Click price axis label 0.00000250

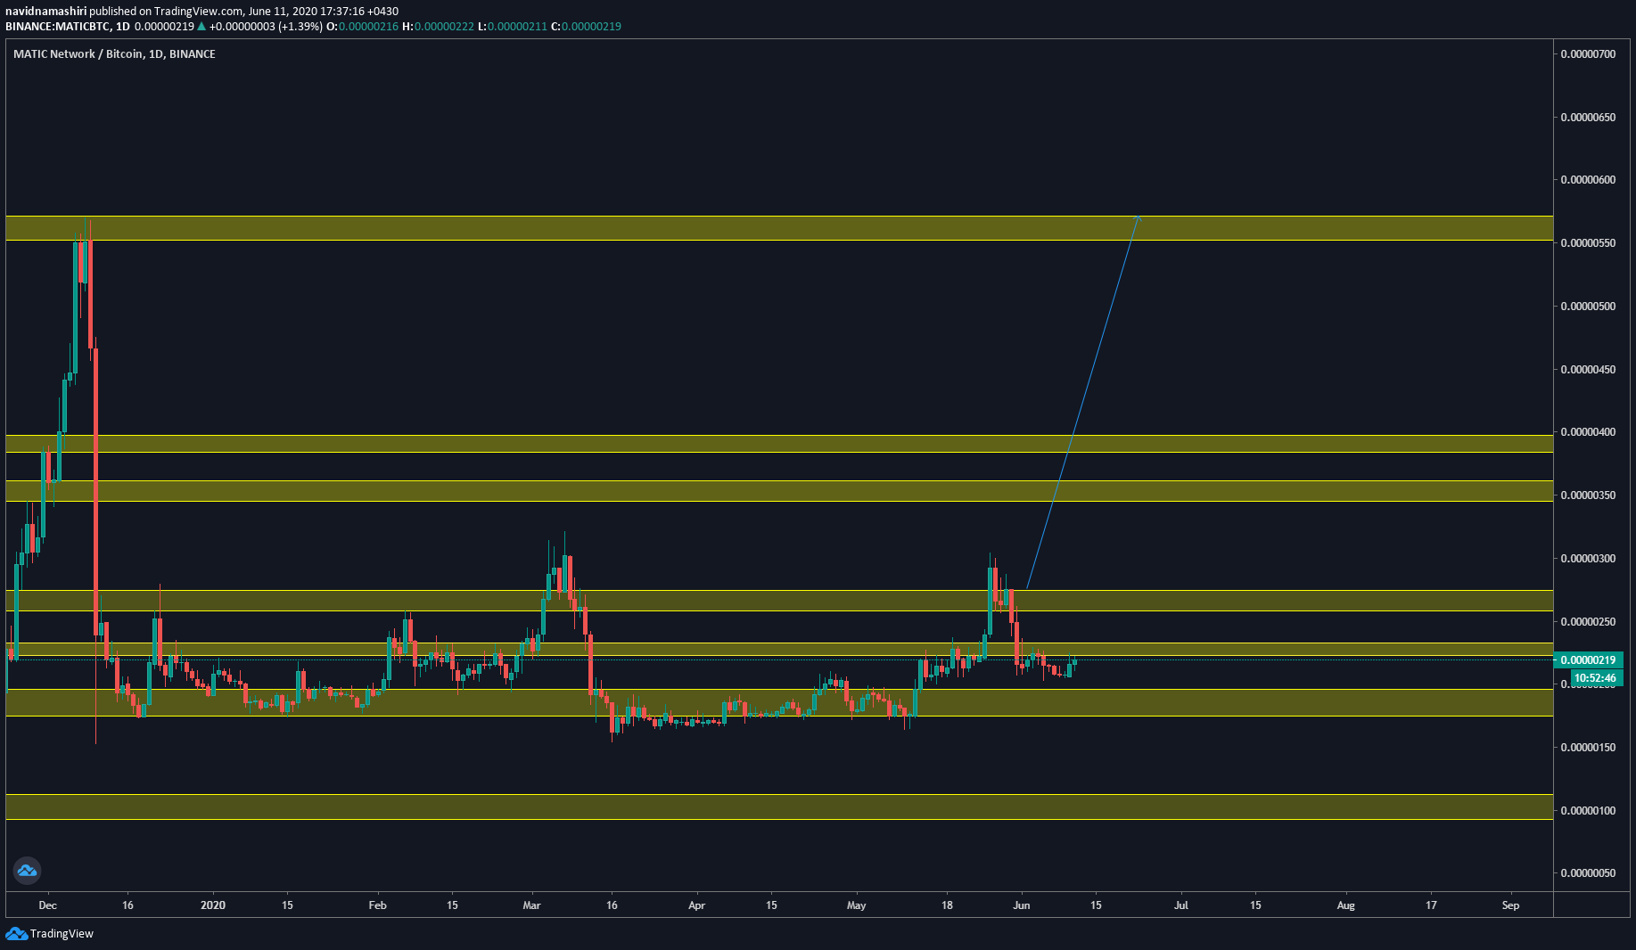coord(1588,622)
